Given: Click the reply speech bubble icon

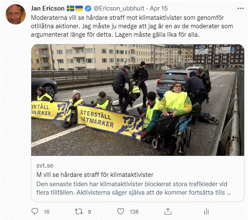Looking at the screenshot, I should (35, 211).
